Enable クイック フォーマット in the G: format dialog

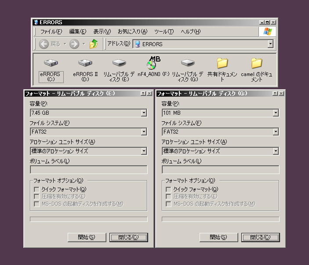[x=169, y=189]
